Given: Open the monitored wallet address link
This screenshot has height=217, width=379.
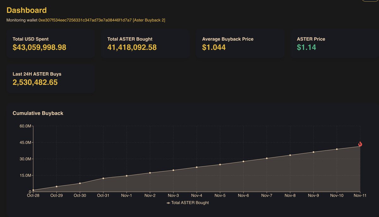Looking at the screenshot, I should [x=85, y=20].
